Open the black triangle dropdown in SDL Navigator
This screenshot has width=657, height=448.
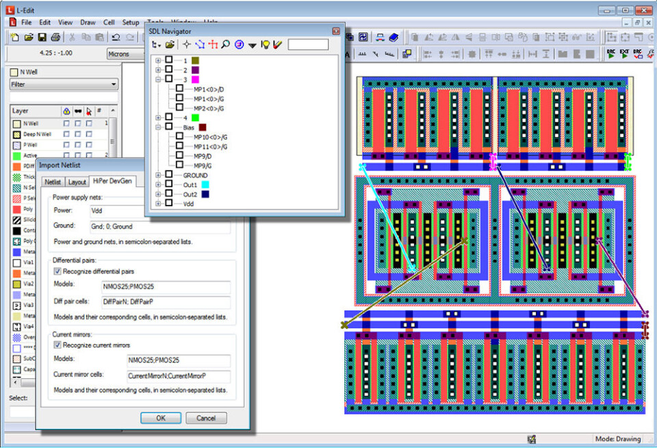(x=252, y=45)
